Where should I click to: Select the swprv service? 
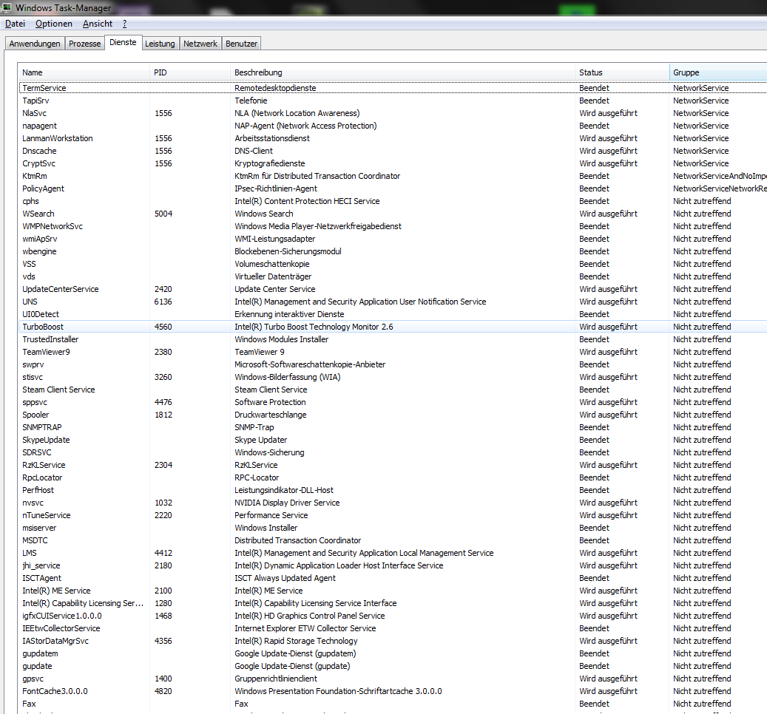click(393, 364)
